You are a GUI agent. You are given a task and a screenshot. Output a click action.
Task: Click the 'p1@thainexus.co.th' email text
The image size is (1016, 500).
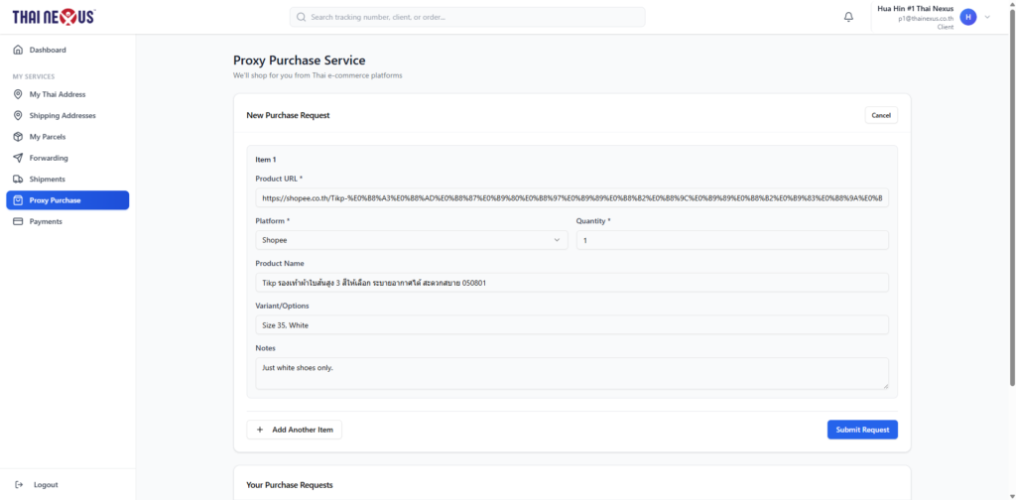coord(926,19)
